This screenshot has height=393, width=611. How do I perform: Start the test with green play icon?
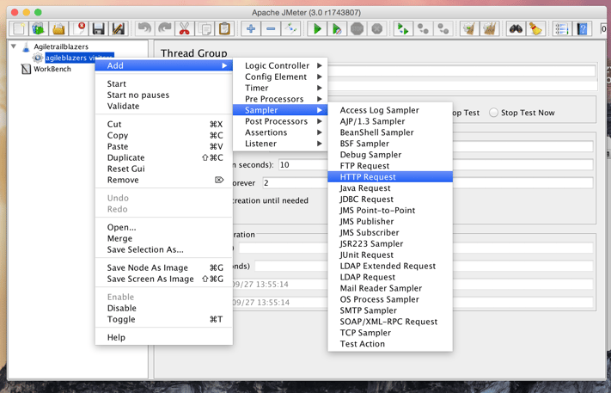[x=317, y=29]
